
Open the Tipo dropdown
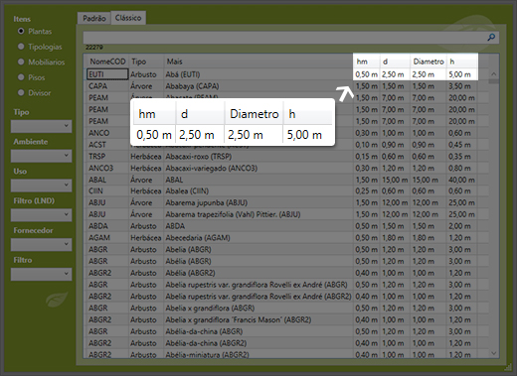[x=42, y=126]
